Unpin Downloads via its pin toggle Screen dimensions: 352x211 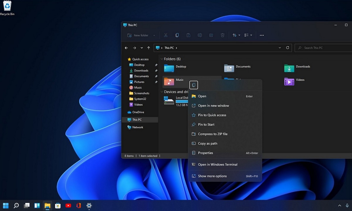[x=156, y=70]
